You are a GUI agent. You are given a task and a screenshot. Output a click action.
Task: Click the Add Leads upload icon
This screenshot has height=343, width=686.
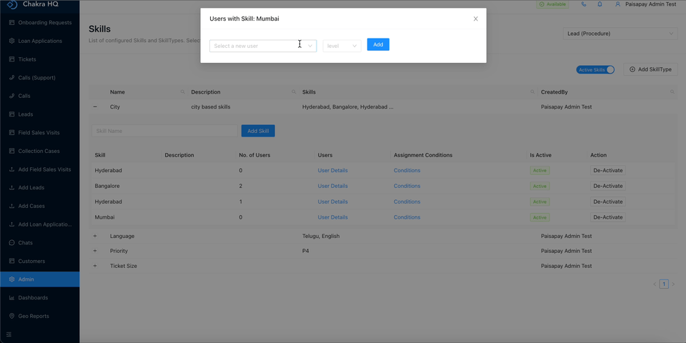coord(12,188)
